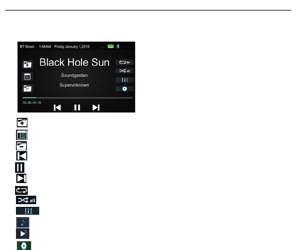
Task: Toggle repeat dir button in player screen
Action: point(125,62)
